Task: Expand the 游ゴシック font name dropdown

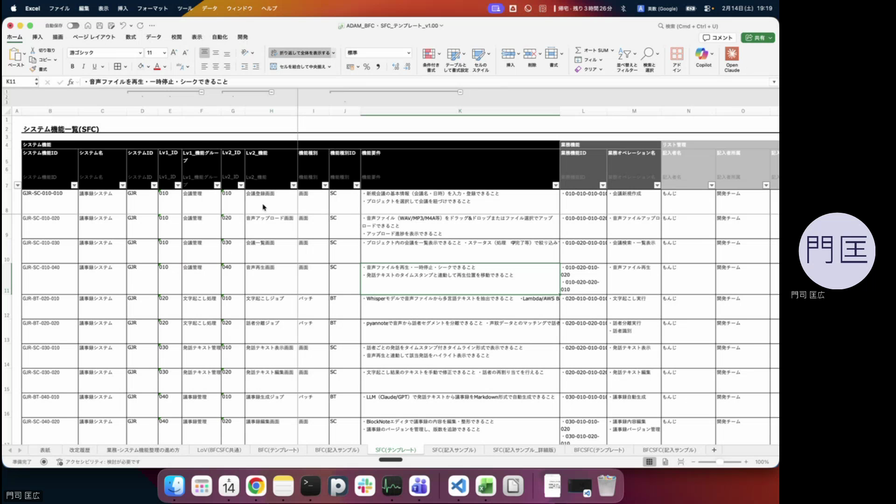Action: pyautogui.click(x=140, y=53)
